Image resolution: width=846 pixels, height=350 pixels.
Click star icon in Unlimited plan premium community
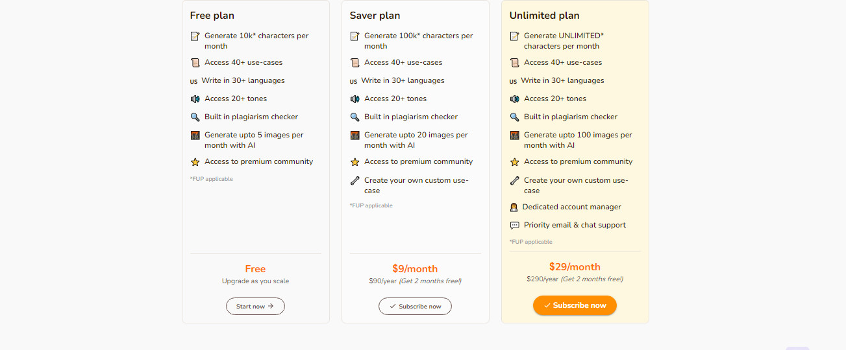(x=514, y=162)
